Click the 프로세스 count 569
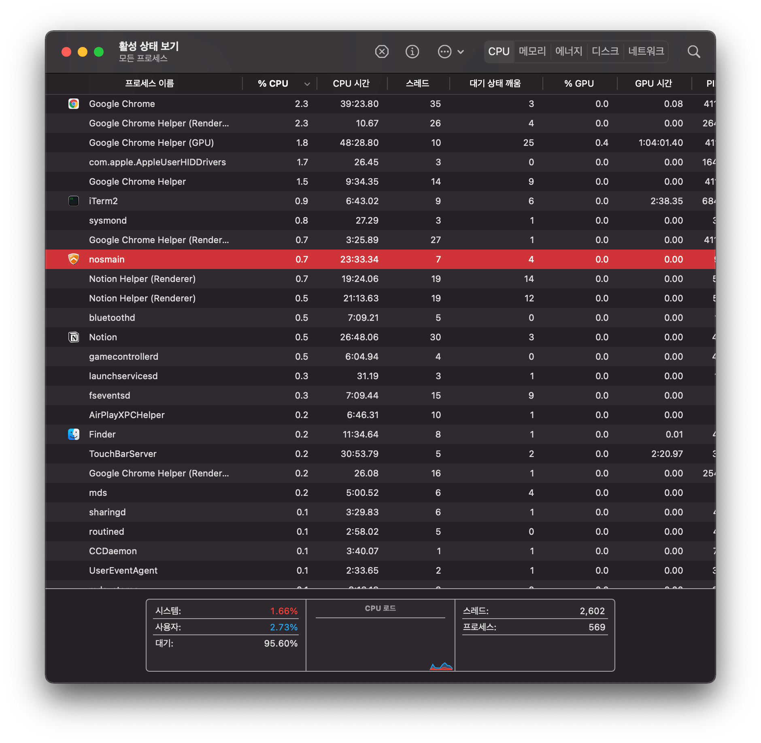 [x=597, y=627]
